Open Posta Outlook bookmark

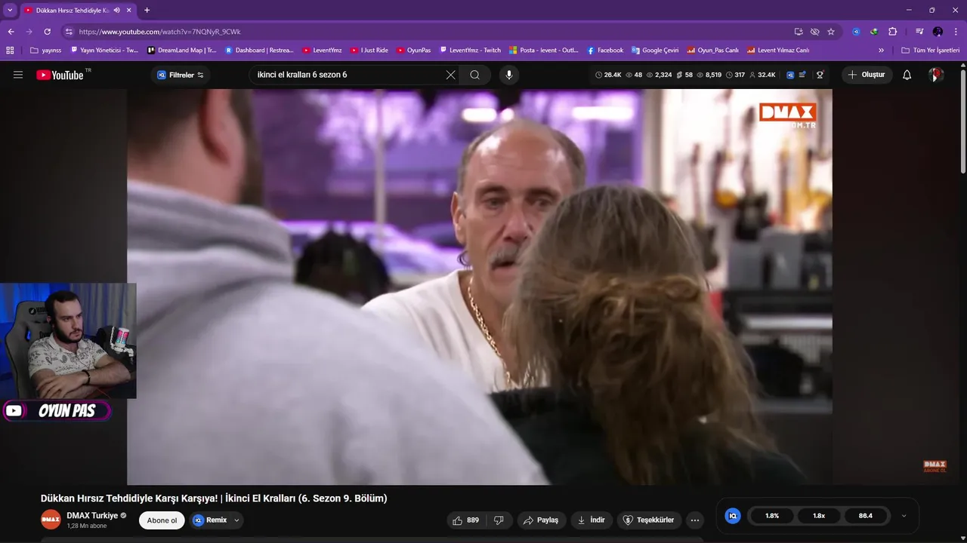[x=543, y=51]
